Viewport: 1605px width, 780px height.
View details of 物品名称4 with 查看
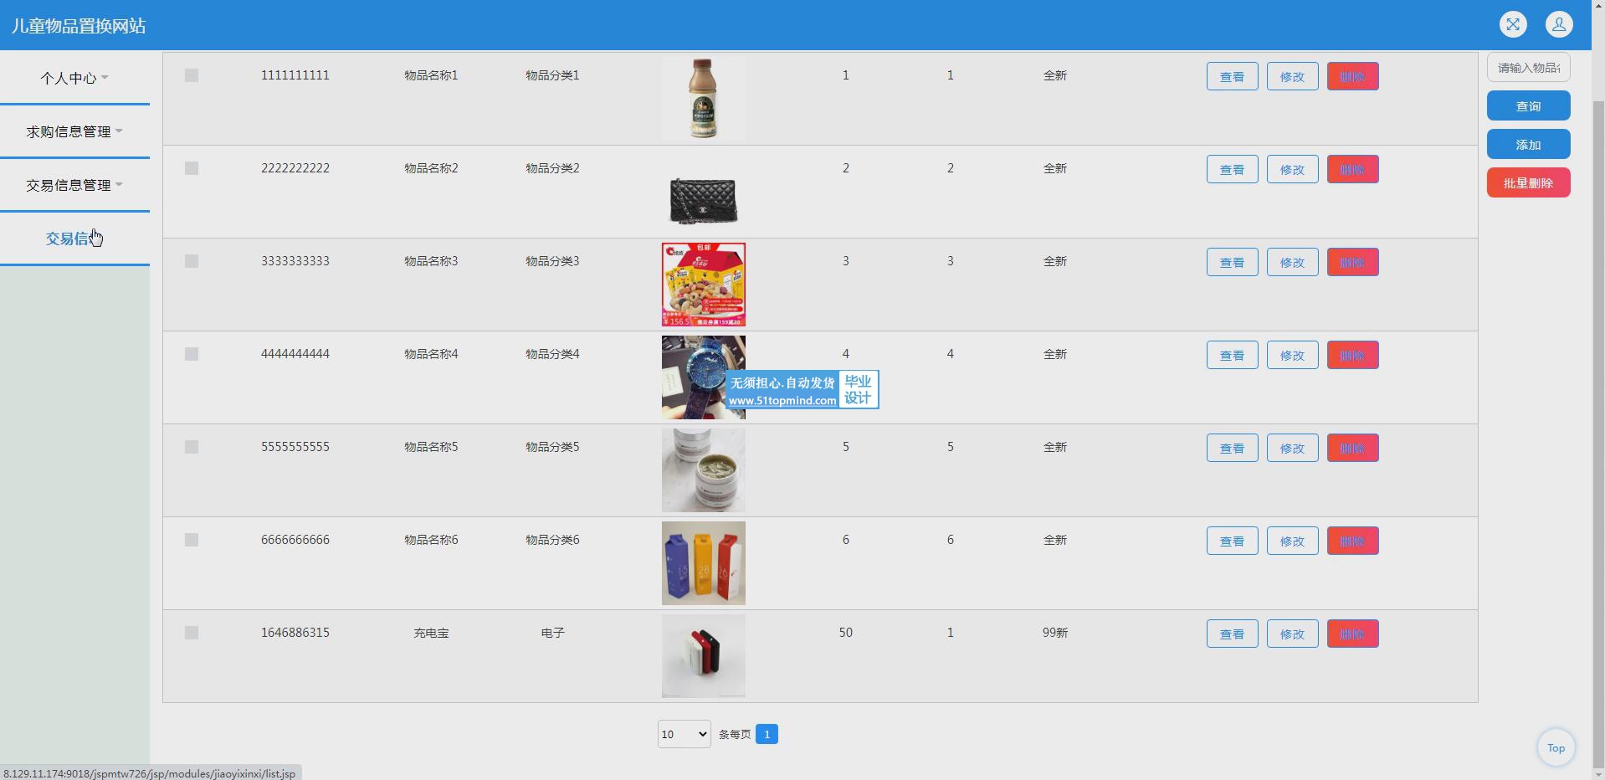pyautogui.click(x=1232, y=355)
